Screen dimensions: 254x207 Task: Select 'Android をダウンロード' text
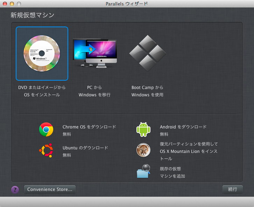tap(183, 127)
